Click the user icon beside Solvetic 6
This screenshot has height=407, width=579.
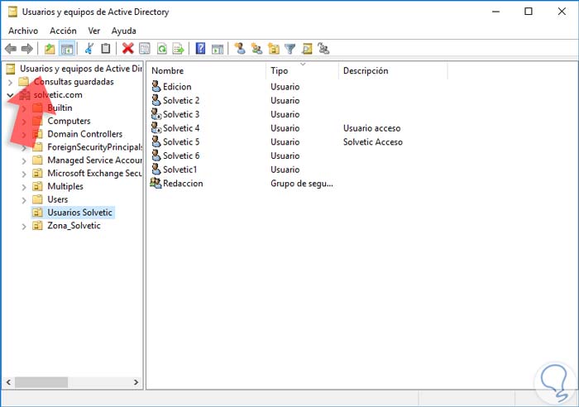(x=156, y=156)
